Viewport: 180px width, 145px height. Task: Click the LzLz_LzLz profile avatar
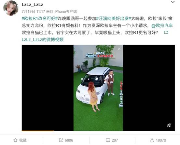11,8
